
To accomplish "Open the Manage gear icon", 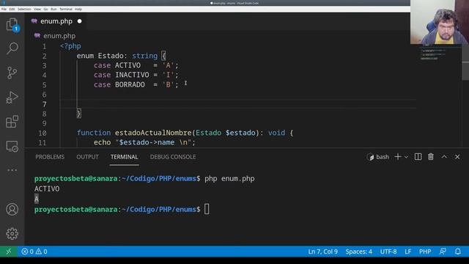I will pos(12,233).
